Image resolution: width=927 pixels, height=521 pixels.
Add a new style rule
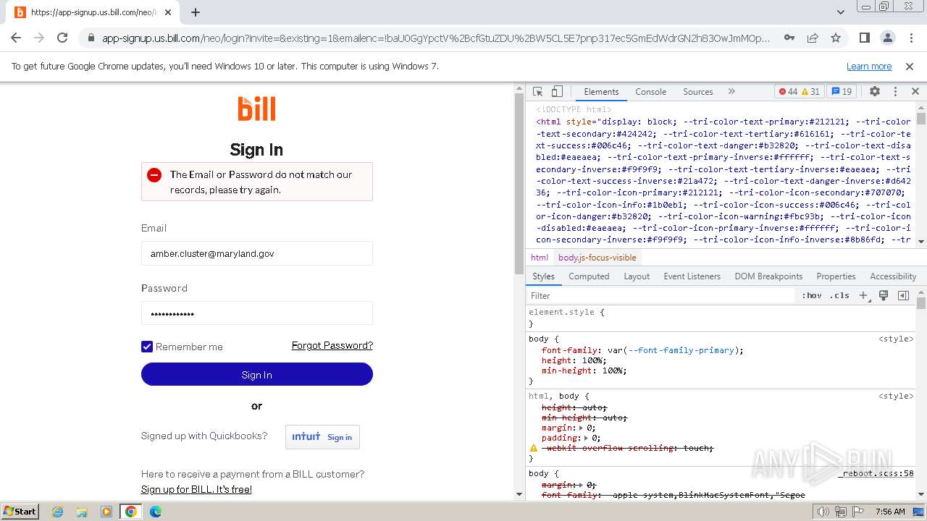point(863,295)
